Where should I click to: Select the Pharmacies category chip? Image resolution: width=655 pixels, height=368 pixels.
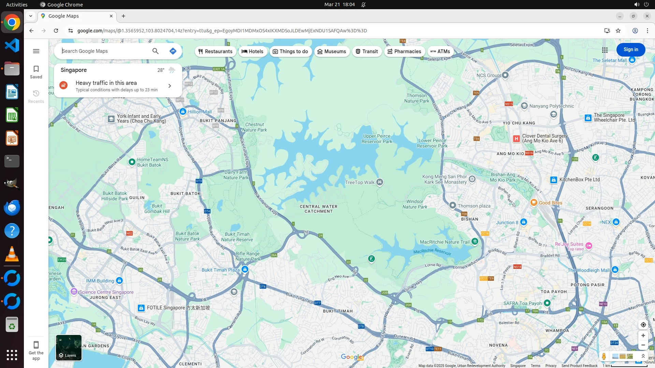click(x=404, y=51)
